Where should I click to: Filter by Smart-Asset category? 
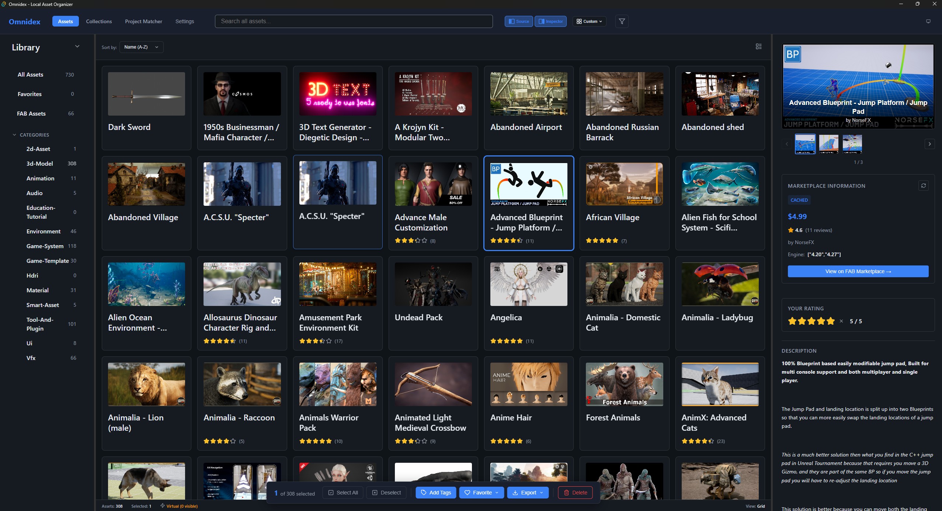pyautogui.click(x=51, y=305)
